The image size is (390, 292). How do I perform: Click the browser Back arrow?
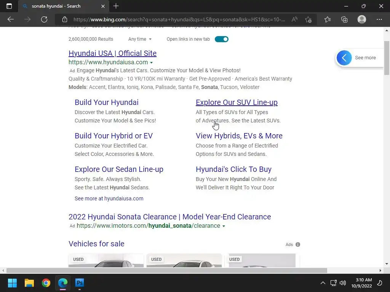(x=10, y=19)
